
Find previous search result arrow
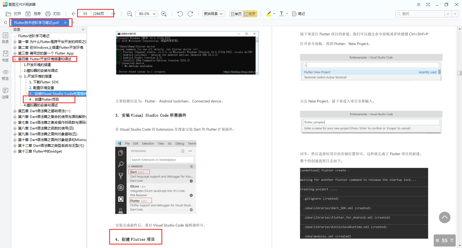[448, 14]
